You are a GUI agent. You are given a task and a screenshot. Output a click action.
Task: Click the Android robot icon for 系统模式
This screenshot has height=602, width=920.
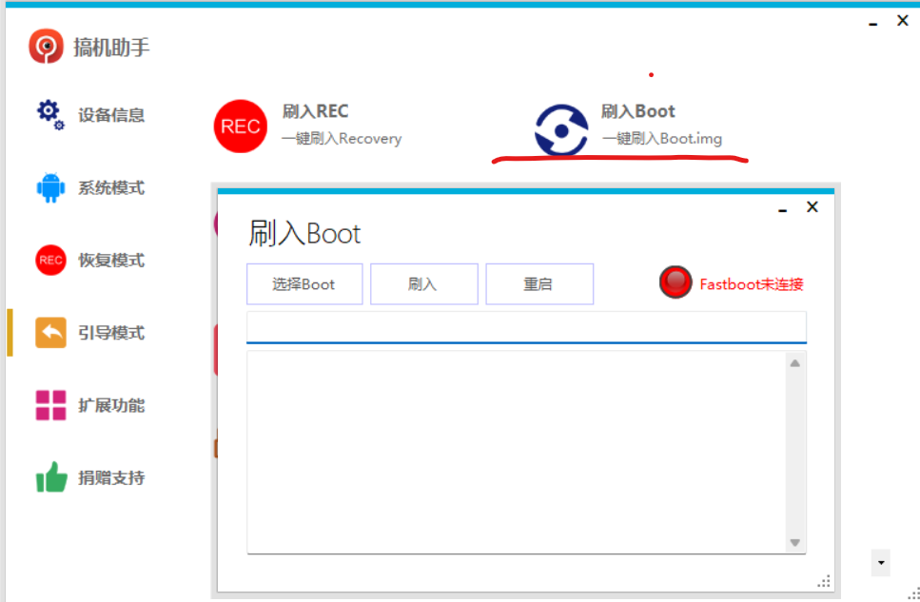coord(50,187)
